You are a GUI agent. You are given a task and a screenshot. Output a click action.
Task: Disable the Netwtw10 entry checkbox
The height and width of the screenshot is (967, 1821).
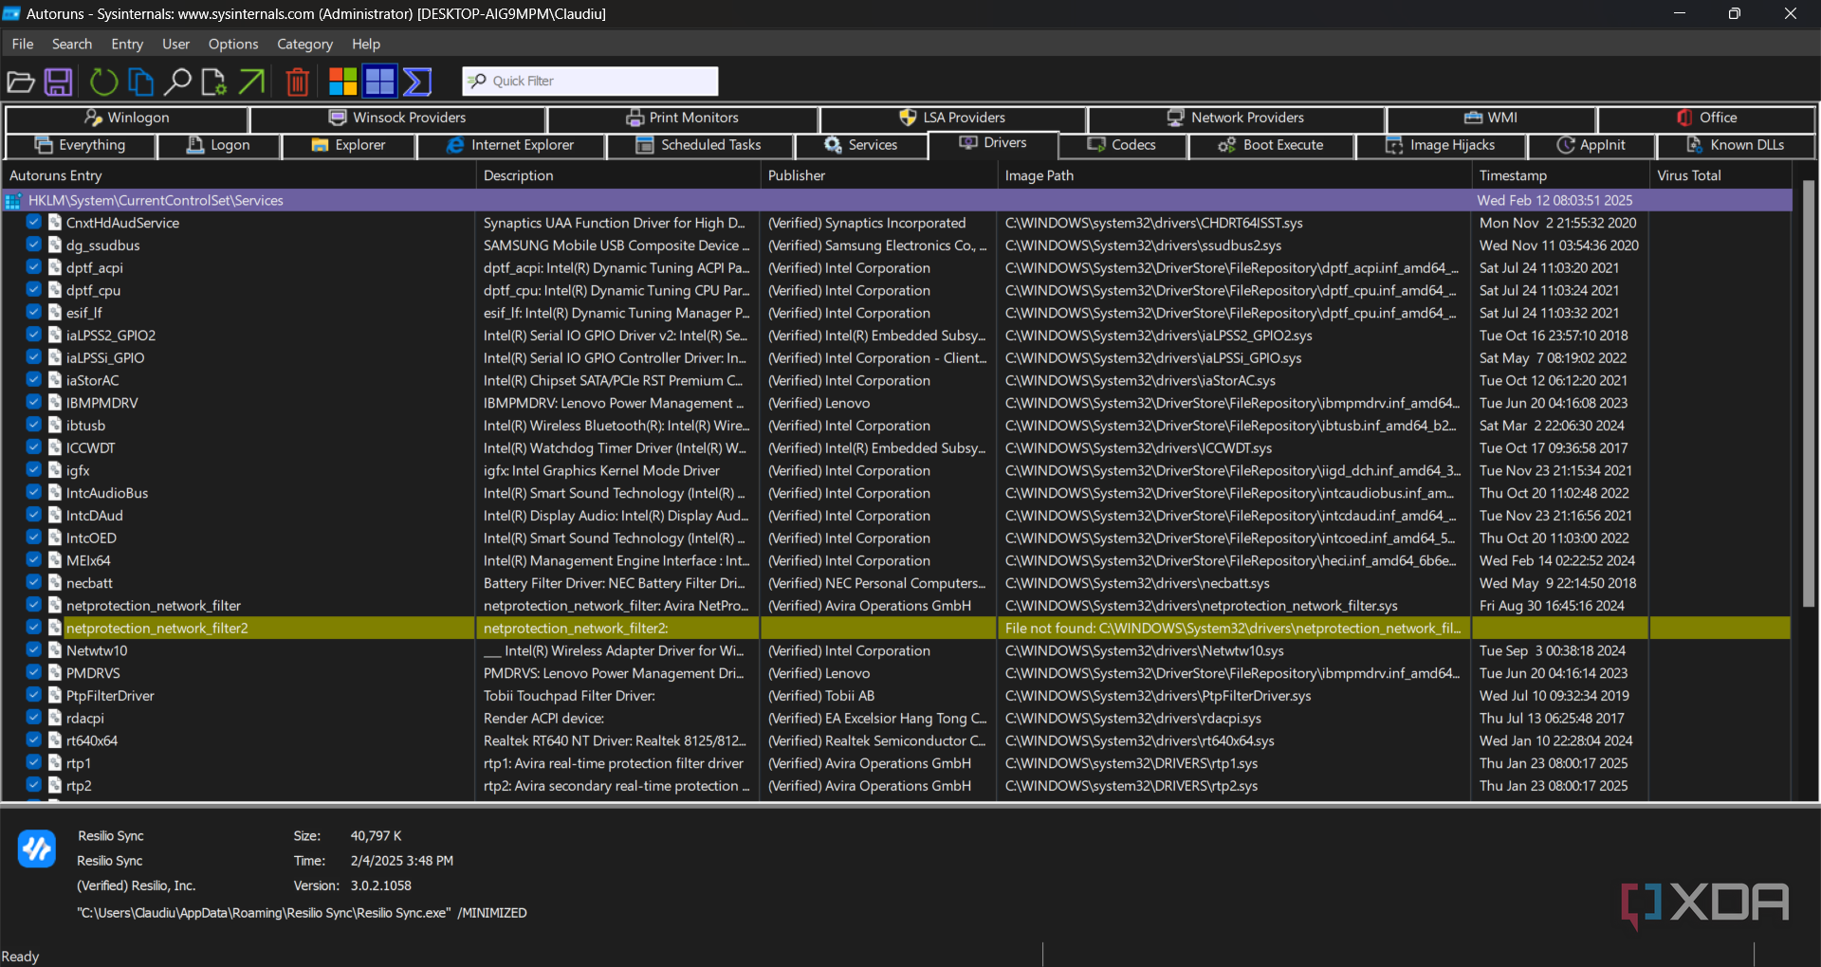click(33, 649)
